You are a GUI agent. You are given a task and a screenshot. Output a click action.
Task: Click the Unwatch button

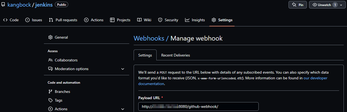click(324, 5)
